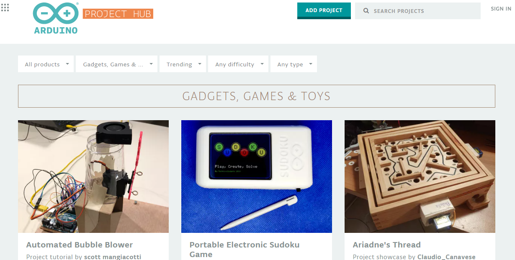Open Automated Bubble Blower title link

point(80,245)
